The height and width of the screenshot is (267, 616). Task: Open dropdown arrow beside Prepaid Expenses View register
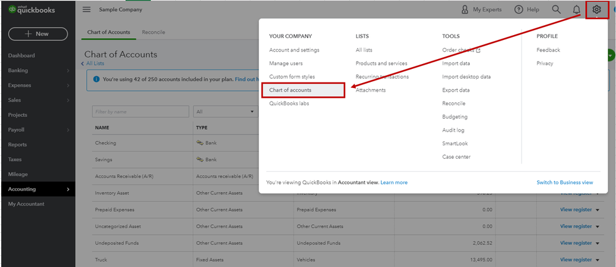click(598, 210)
